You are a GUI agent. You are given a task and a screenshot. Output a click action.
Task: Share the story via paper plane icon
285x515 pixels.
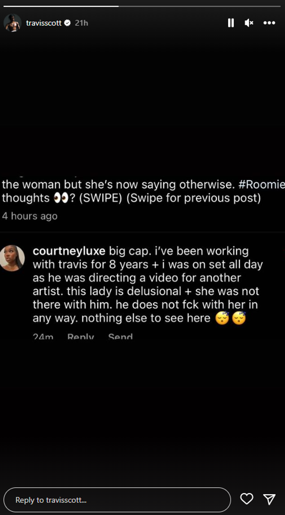tap(269, 499)
